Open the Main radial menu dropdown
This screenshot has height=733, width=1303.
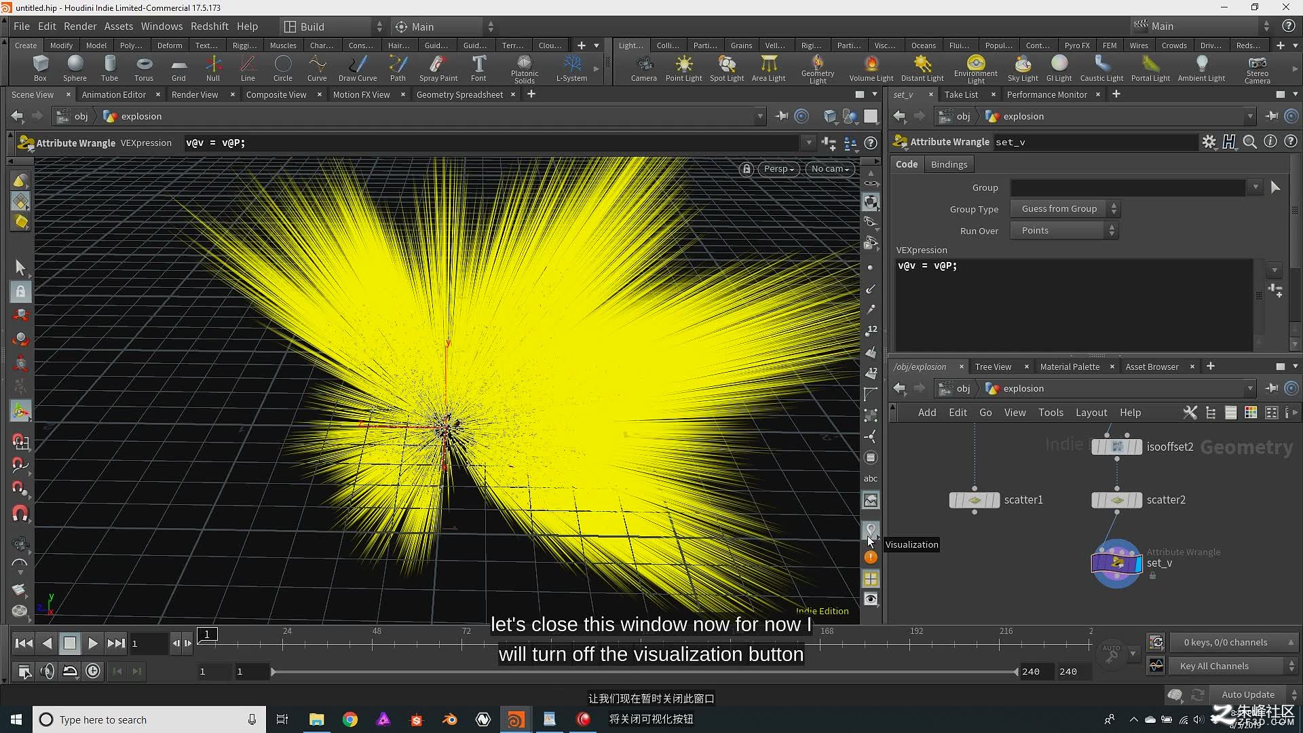point(445,26)
